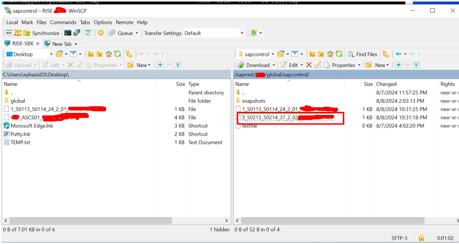Screen dimensions: 459x244
Task: Click the rename input field for 3_50213 file
Action: point(288,117)
